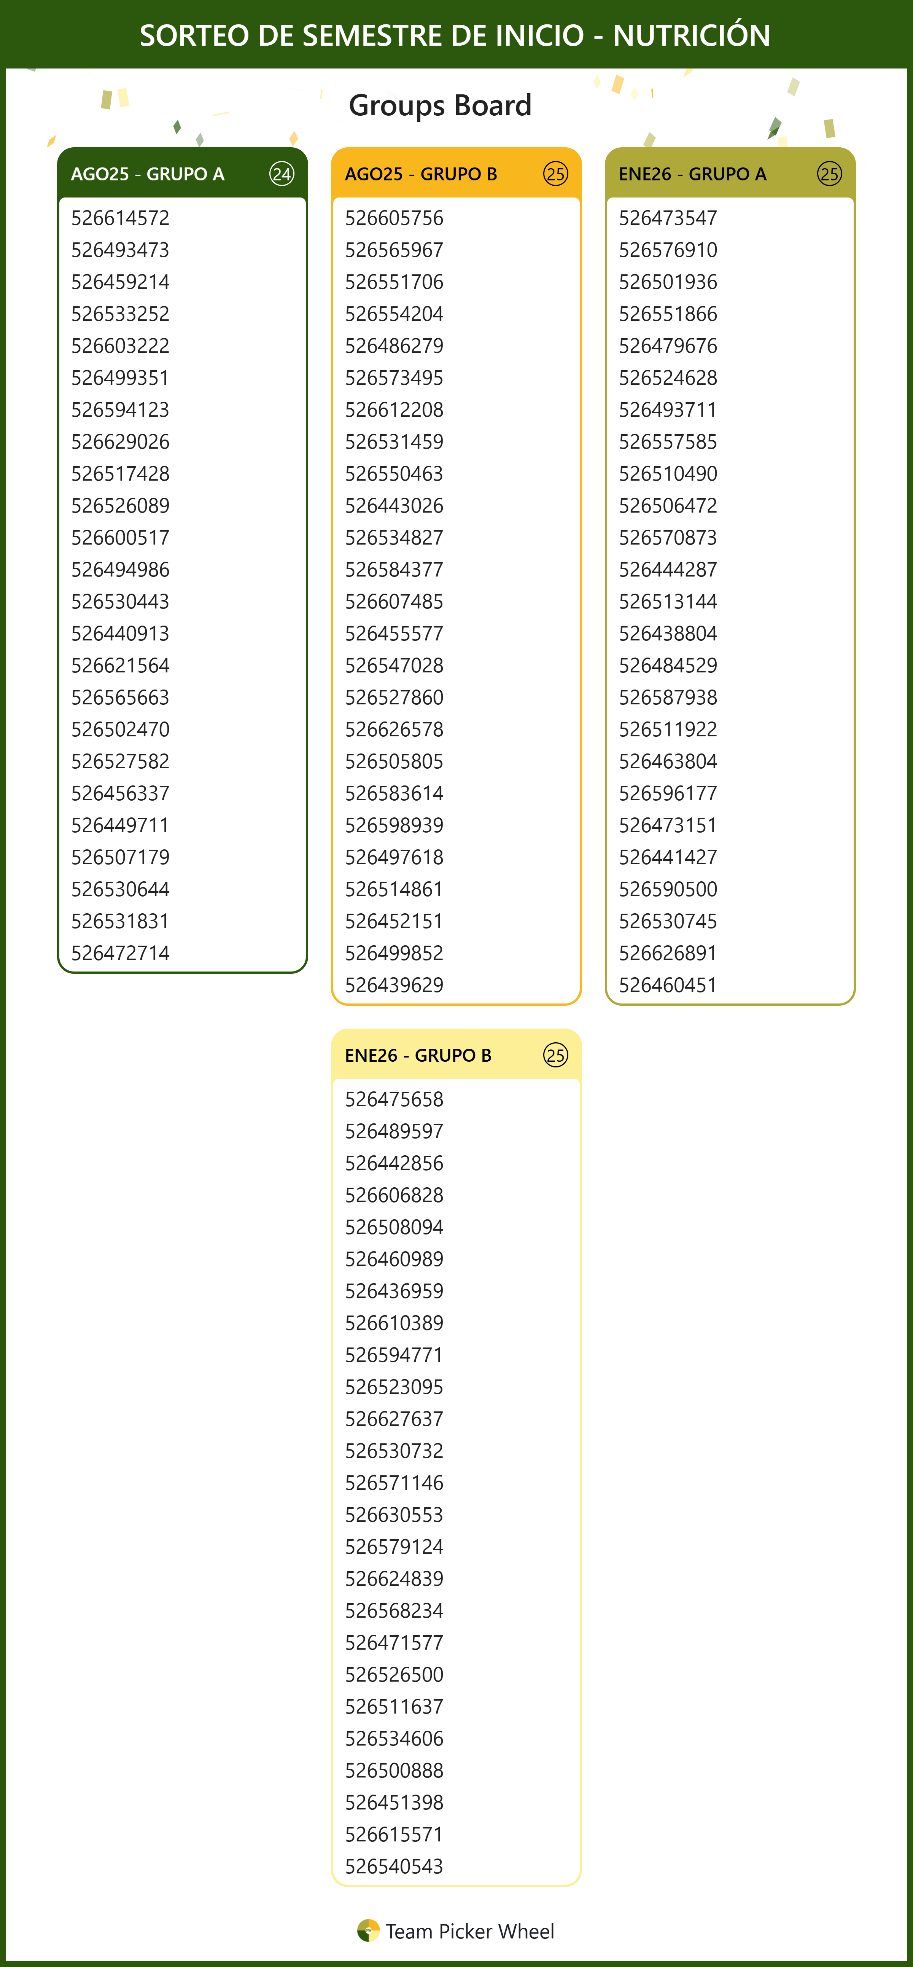Click the ENE26 - GRUPO A count badge 25
The width and height of the screenshot is (913, 1967).
tap(830, 174)
